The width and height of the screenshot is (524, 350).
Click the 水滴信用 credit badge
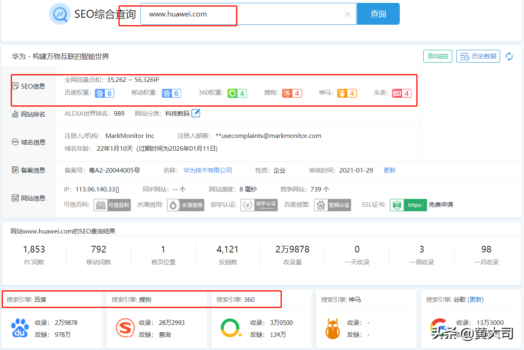pyautogui.click(x=186, y=205)
